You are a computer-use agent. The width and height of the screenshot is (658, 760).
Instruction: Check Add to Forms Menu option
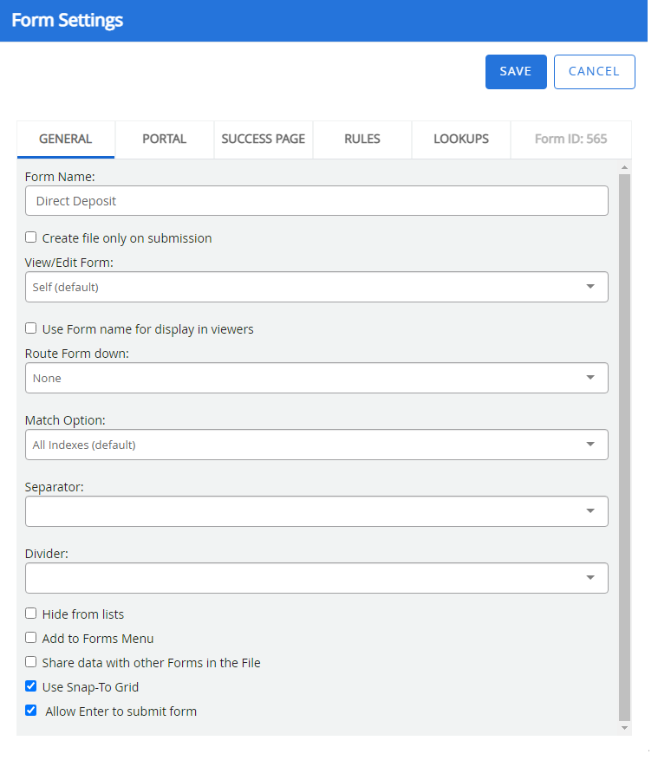point(31,638)
